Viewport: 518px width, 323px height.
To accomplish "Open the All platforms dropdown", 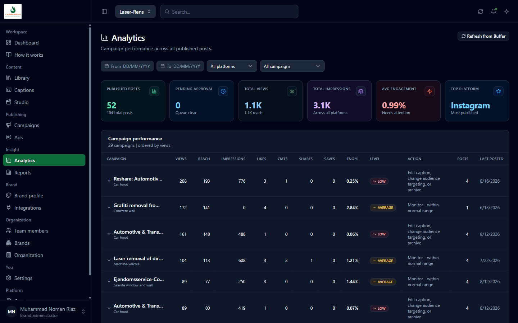I will click(232, 66).
